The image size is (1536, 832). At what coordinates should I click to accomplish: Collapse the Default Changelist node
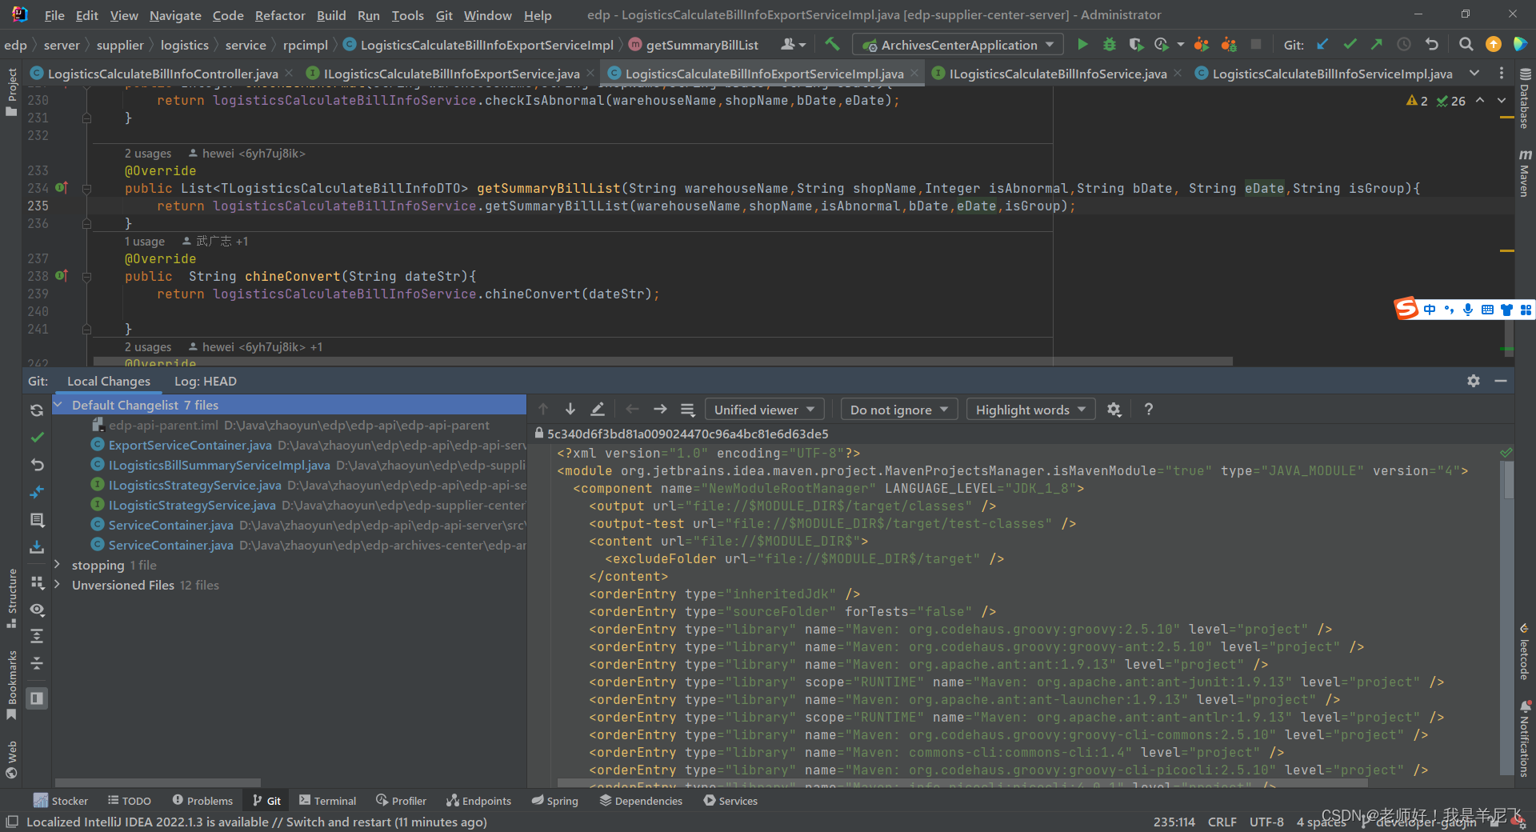click(58, 405)
